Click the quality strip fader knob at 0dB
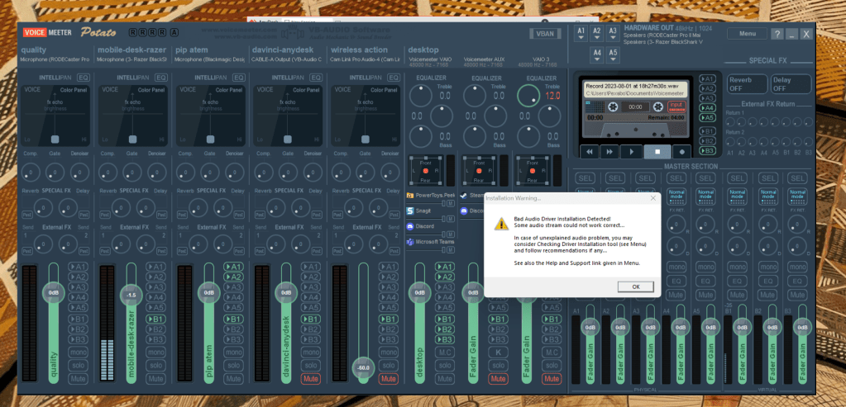Viewport: 846px width, 407px height. tap(53, 292)
